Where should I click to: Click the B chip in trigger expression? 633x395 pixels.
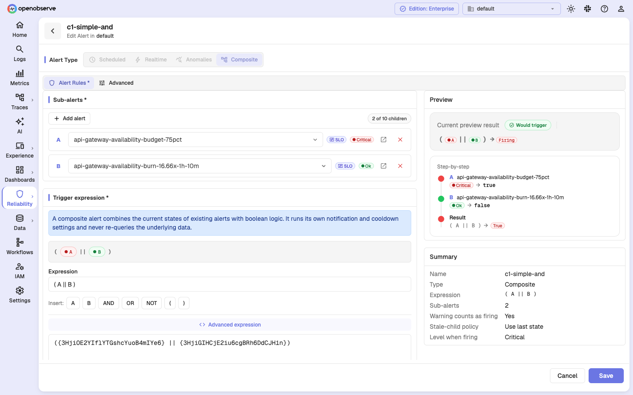97,252
